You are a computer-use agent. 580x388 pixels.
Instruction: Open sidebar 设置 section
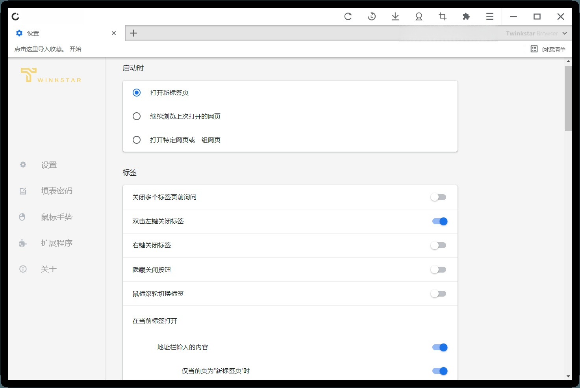pos(49,165)
